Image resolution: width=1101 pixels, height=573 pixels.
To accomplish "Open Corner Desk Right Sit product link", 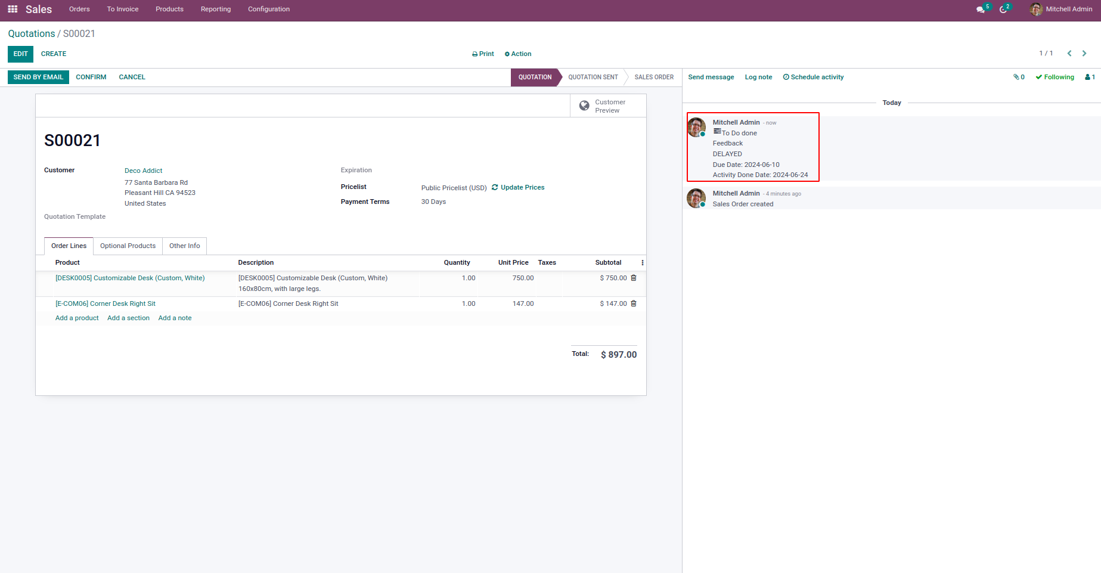I will pyautogui.click(x=106, y=303).
